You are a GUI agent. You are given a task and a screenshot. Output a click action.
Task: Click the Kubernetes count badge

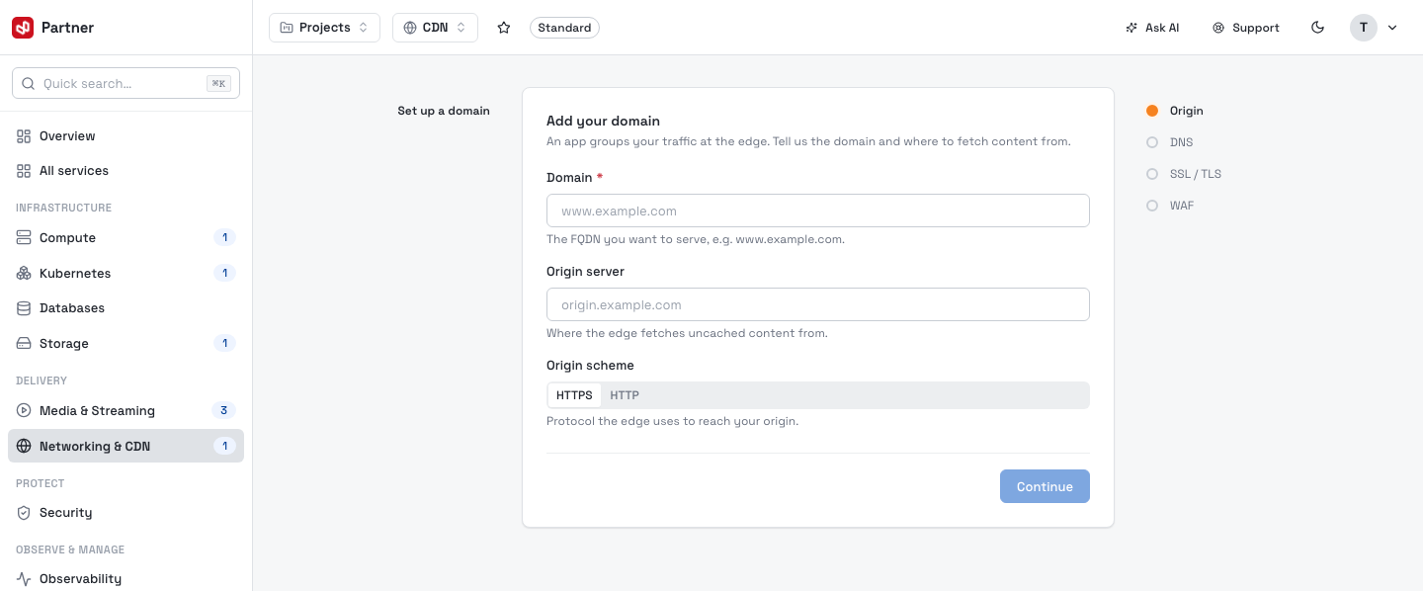click(224, 274)
